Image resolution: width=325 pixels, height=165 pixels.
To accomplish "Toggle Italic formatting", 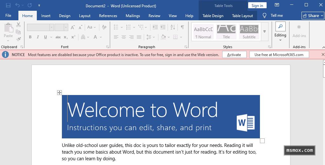I will tap(38, 37).
